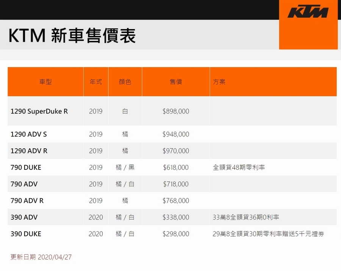
Task: Click the 390 DUKE 5千元禮券 promotion text
Action: click(268, 234)
